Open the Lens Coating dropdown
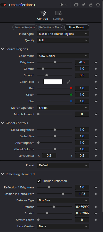The height and width of the screenshot is (232, 103). pyautogui.click(x=63, y=226)
